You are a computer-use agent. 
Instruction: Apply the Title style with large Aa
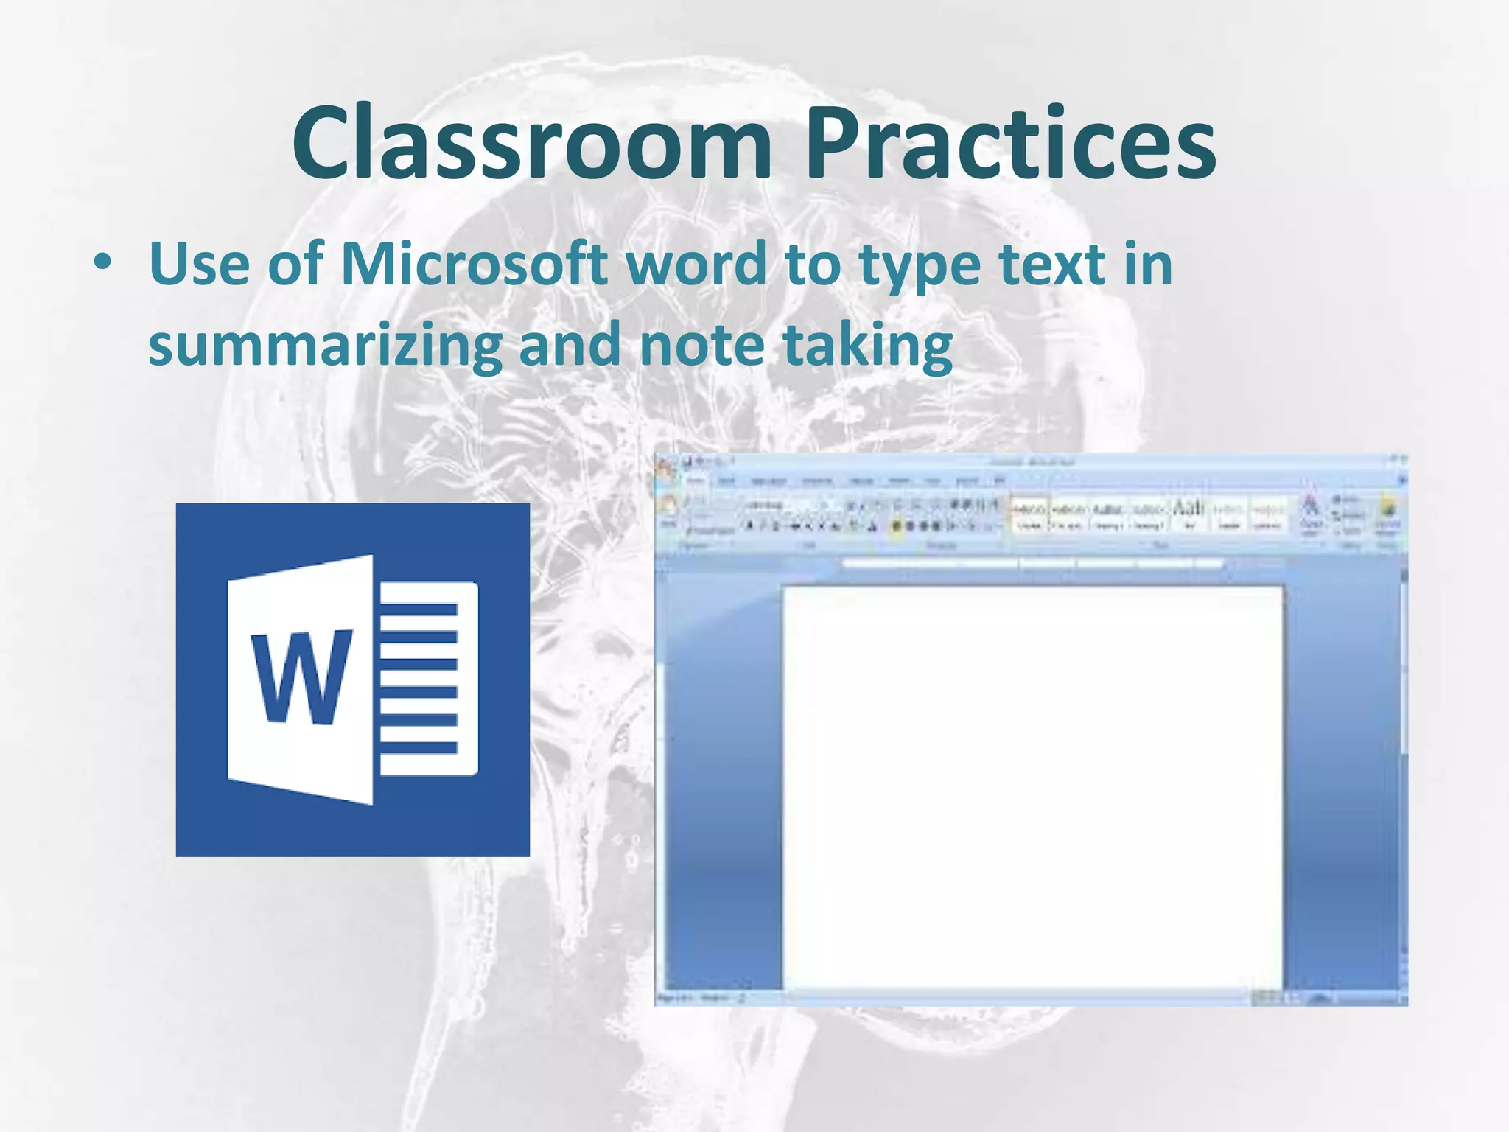[1188, 514]
